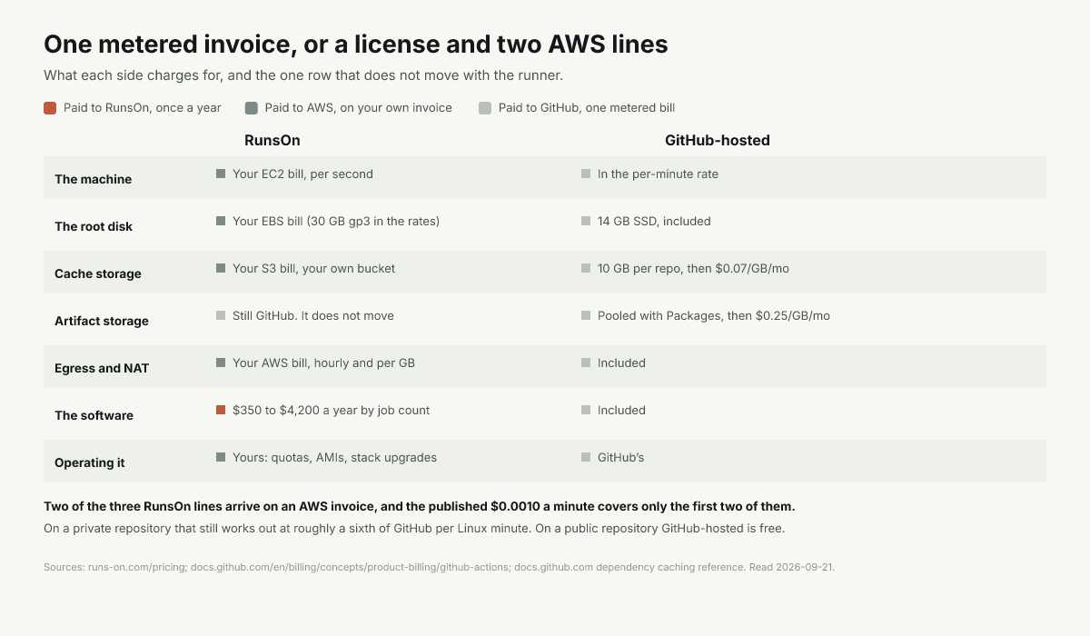
Task: Click the bold note beginning "Two of the three RunsOn lines"
Action: (420, 506)
